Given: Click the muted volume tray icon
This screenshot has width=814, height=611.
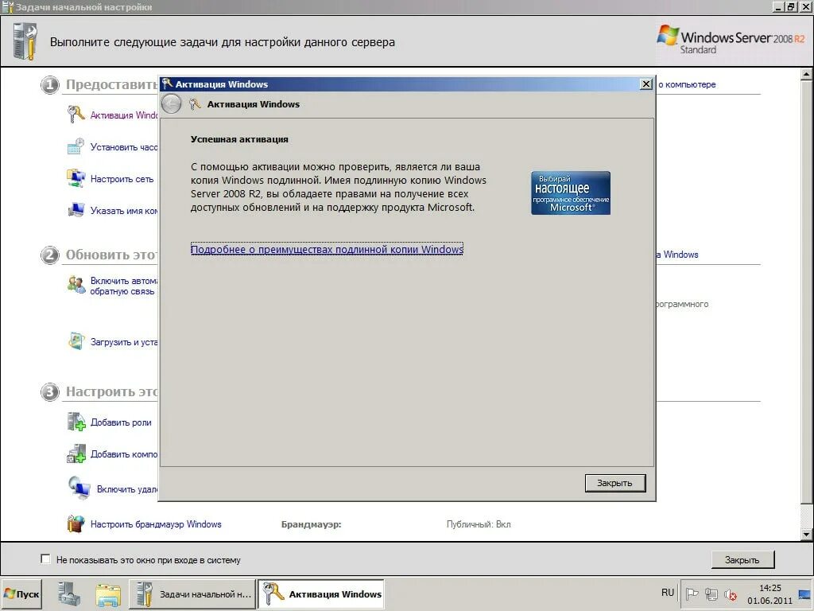Looking at the screenshot, I should click(731, 593).
